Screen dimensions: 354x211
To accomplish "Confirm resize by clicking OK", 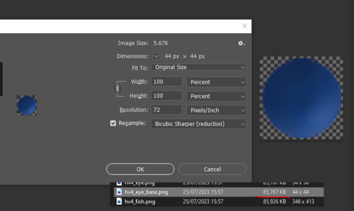I will [140, 169].
